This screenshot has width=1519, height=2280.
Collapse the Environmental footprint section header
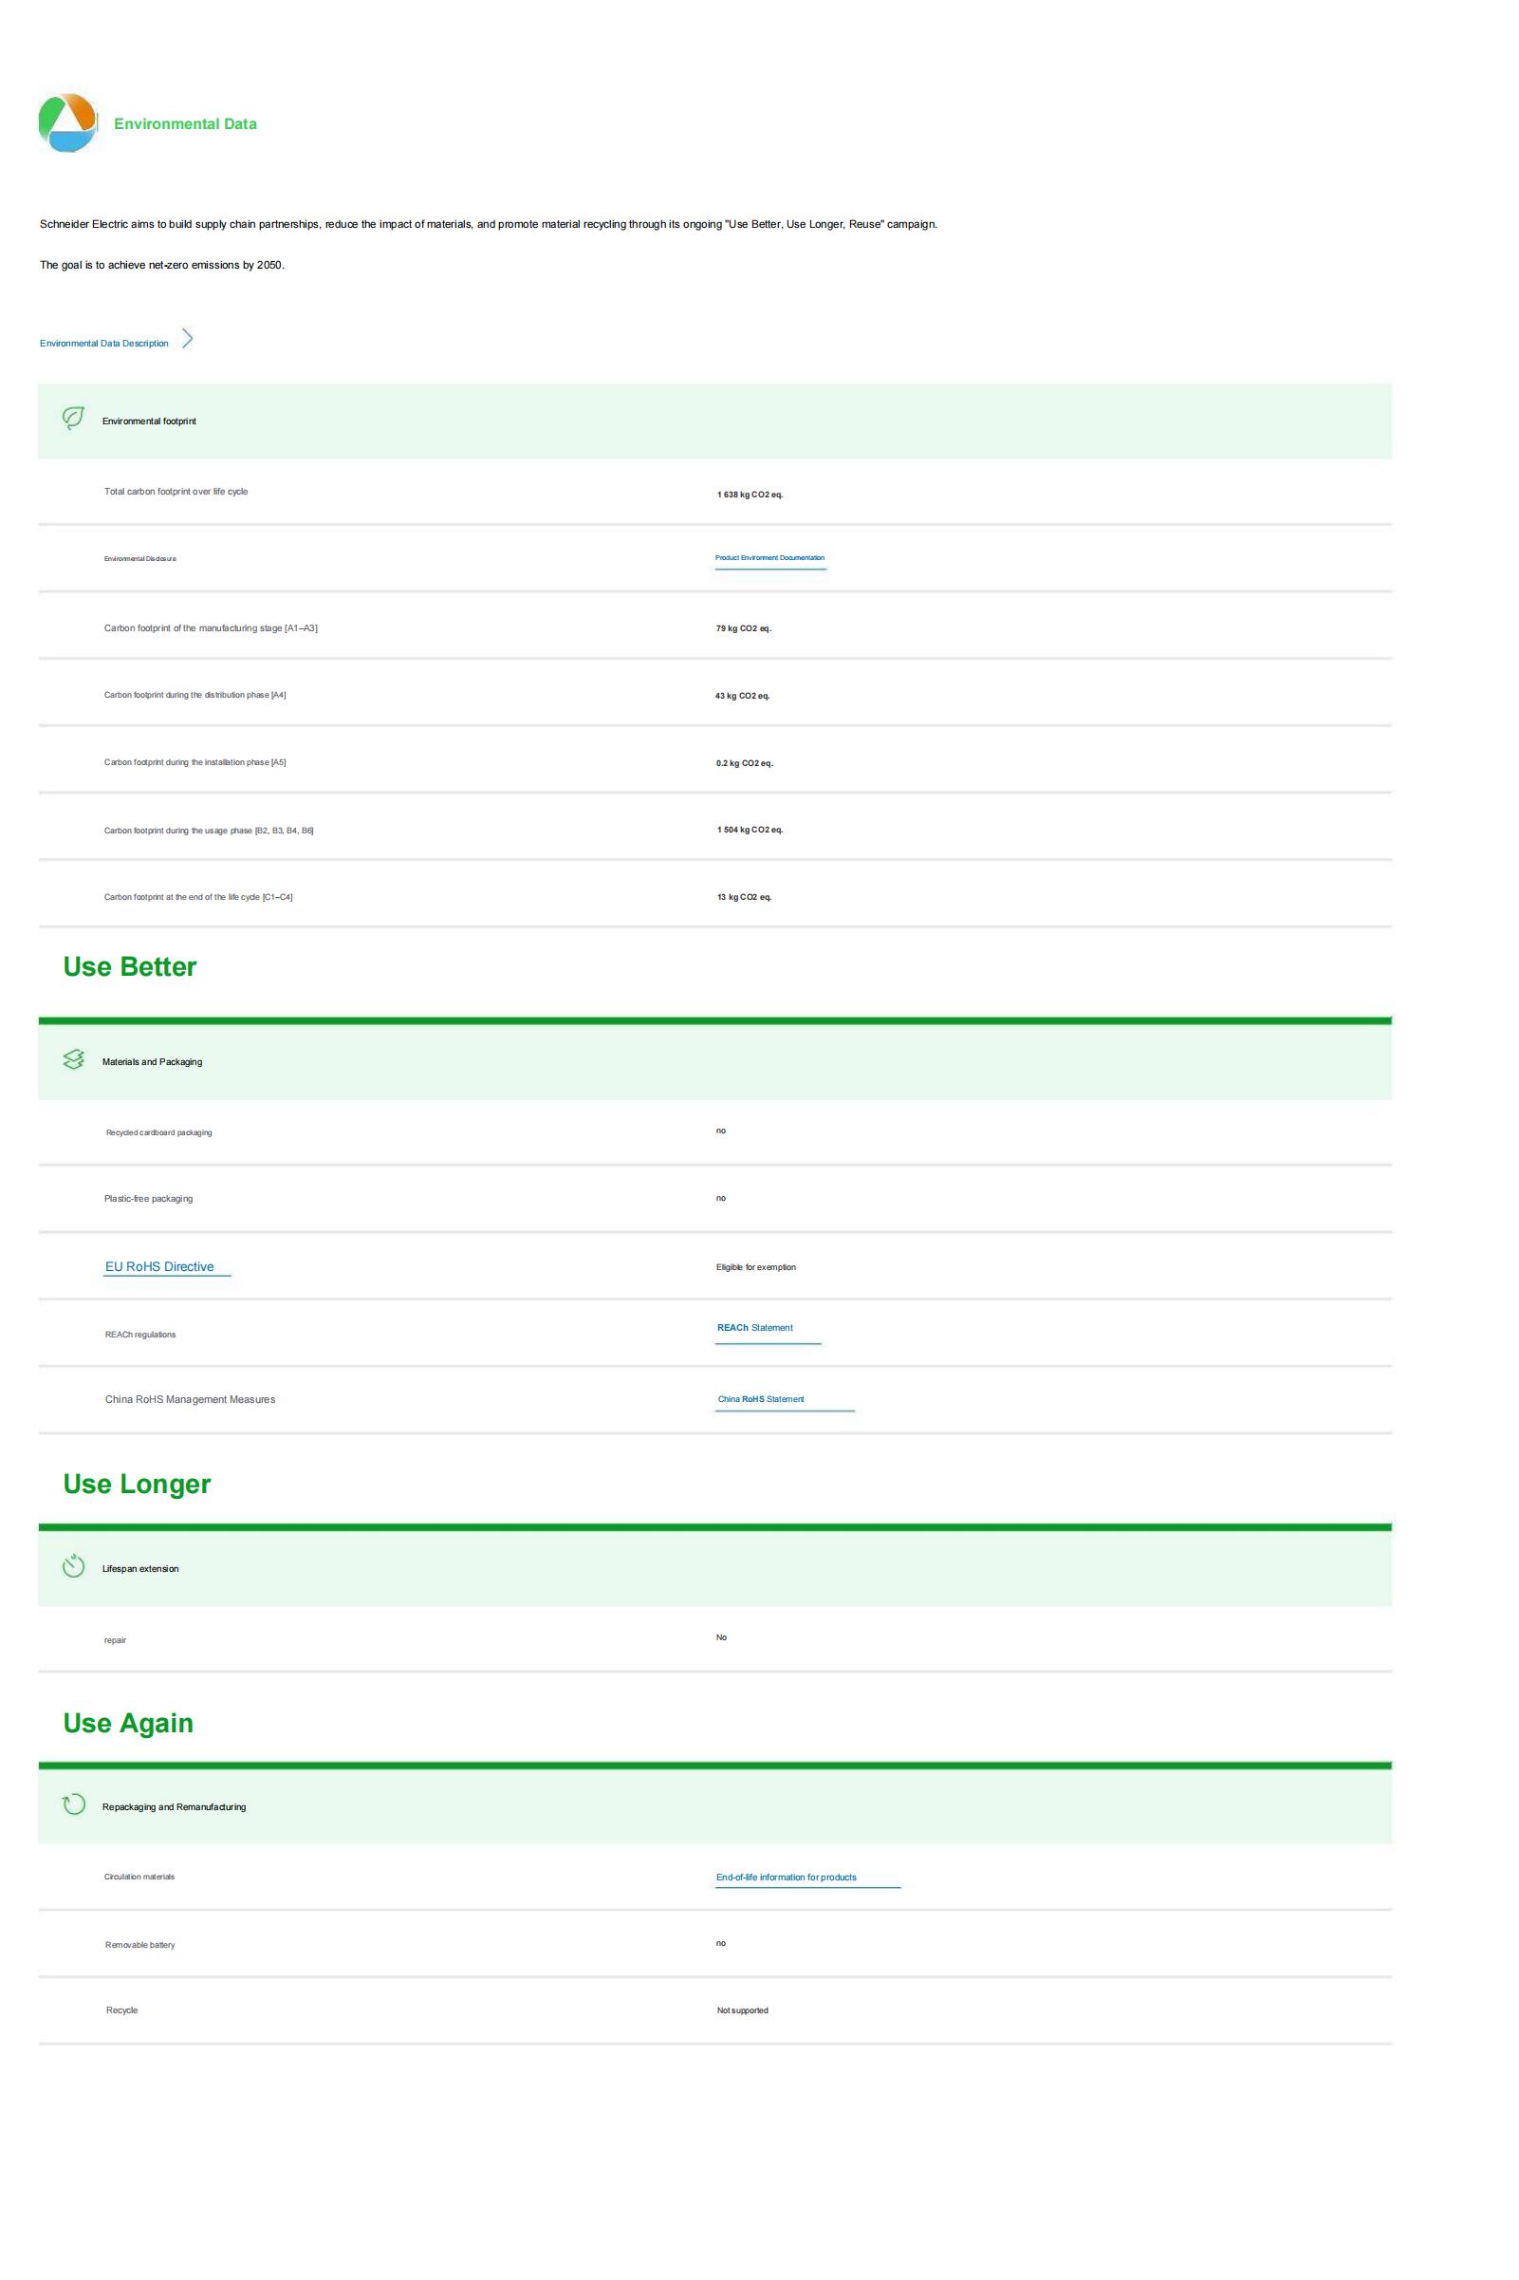(x=714, y=421)
